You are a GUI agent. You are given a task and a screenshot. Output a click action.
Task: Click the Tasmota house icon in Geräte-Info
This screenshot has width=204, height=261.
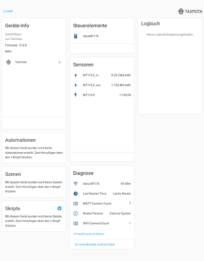8,62
